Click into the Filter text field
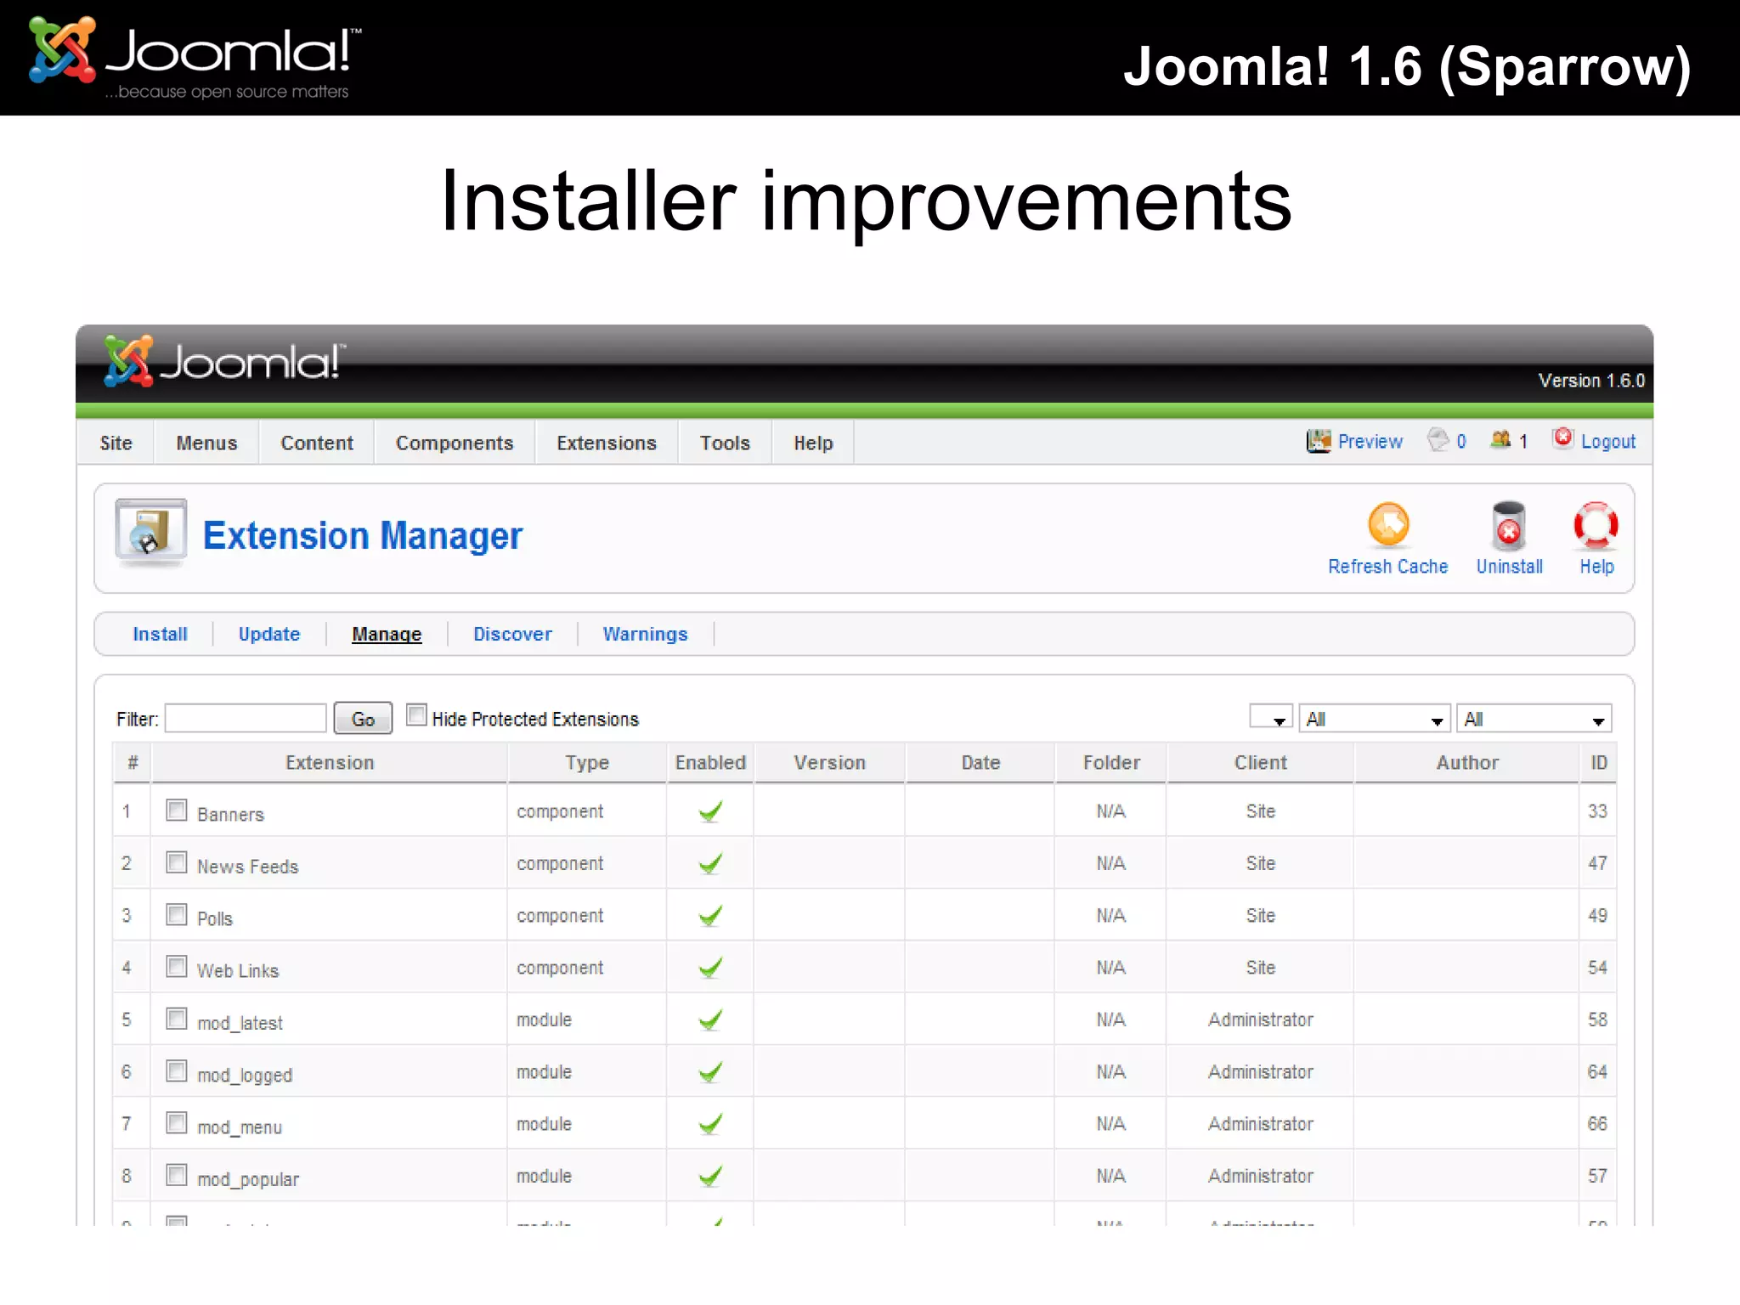 [246, 718]
